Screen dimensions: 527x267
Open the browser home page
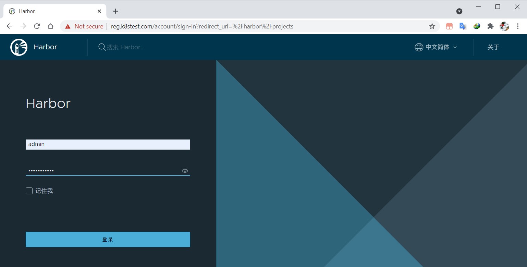[x=50, y=26]
